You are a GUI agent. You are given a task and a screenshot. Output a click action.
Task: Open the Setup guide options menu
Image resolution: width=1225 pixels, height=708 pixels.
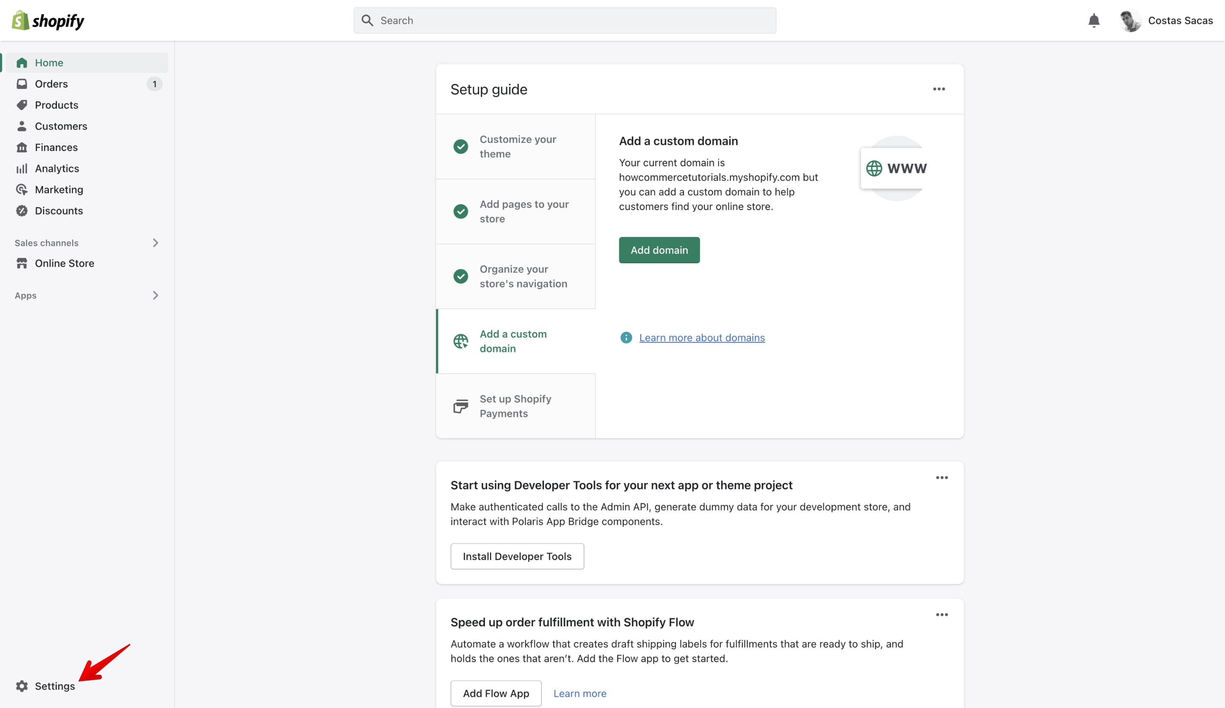click(939, 89)
